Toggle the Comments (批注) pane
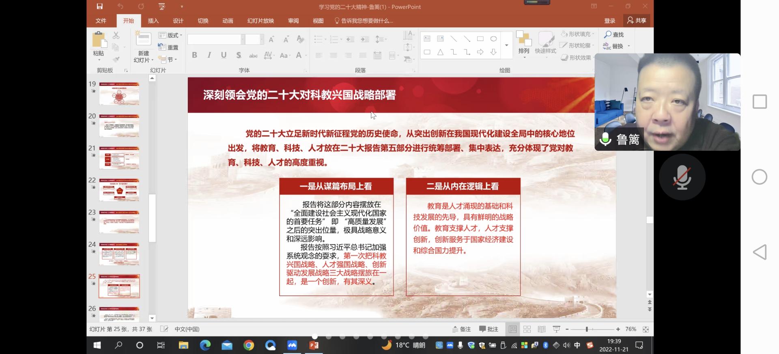This screenshot has width=779, height=354. pos(489,329)
